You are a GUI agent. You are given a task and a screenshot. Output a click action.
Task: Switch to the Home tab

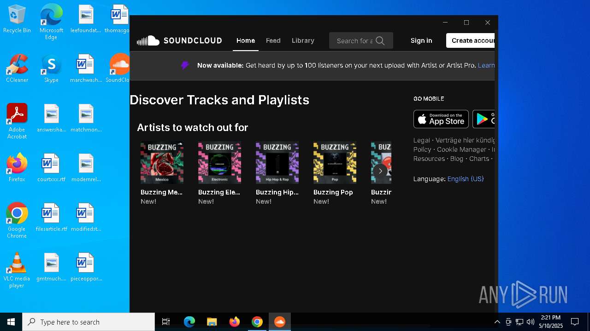point(246,40)
